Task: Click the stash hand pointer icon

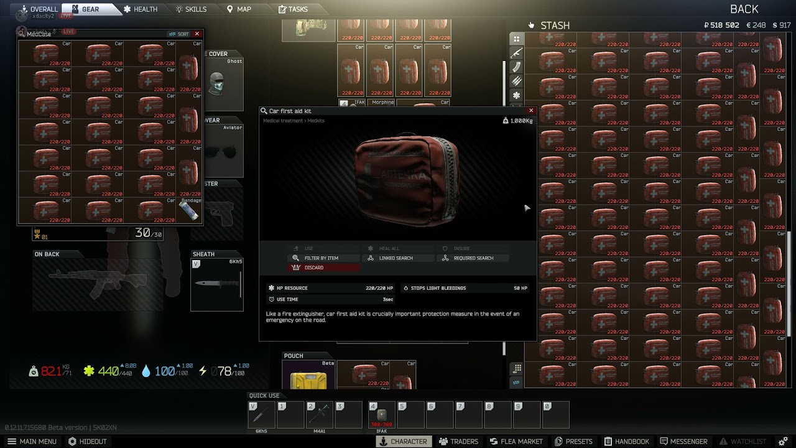Action: tap(531, 26)
